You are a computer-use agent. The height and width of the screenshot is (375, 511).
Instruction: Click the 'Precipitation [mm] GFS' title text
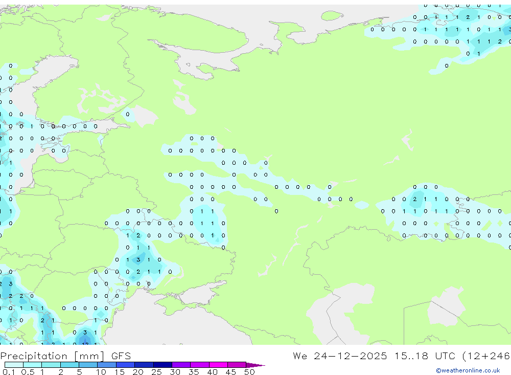[x=65, y=356]
